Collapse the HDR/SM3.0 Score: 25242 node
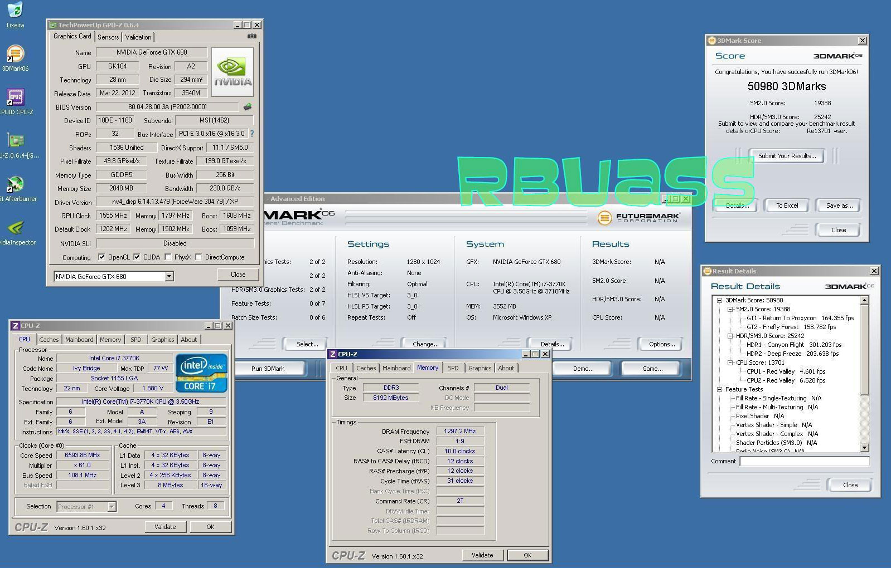 [x=730, y=336]
